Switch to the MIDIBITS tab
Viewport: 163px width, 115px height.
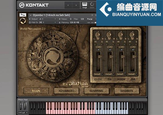pyautogui.click(x=127, y=91)
